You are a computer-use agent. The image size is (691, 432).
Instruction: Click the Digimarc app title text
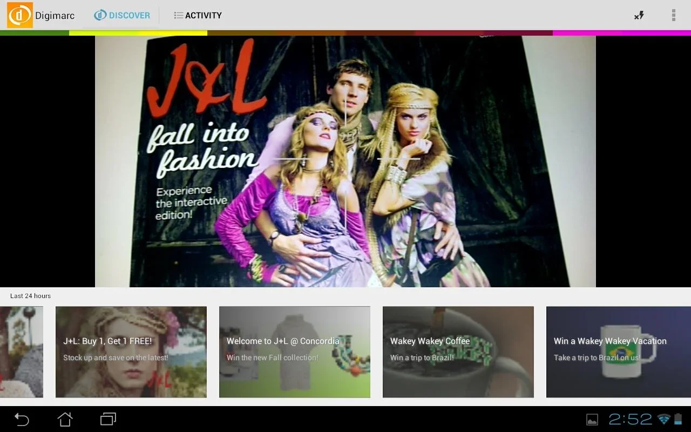click(55, 16)
